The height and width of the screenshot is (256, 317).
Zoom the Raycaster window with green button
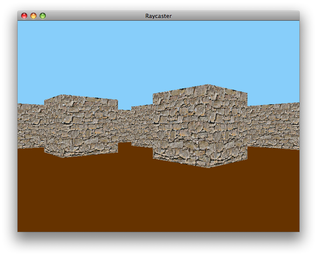[x=43, y=16]
